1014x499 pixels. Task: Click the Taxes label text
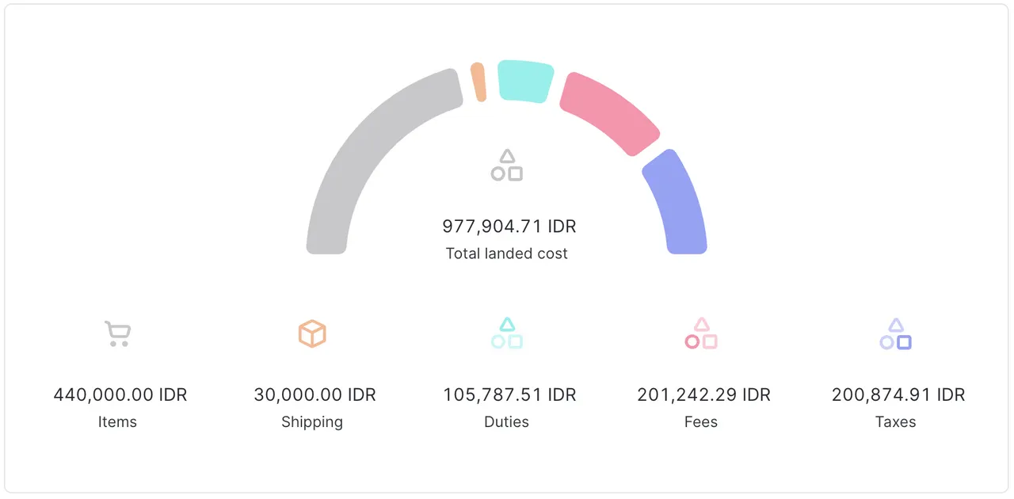pyautogui.click(x=896, y=422)
